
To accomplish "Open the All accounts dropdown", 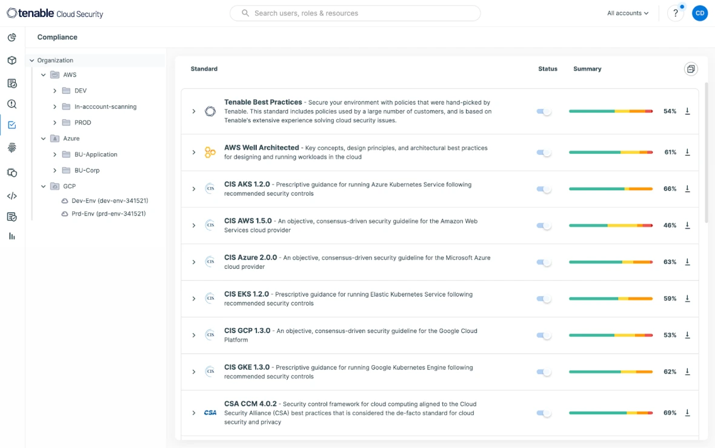I will pyautogui.click(x=627, y=13).
